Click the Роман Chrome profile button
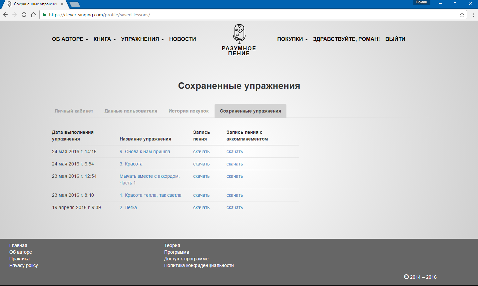478x286 pixels. 422,2
